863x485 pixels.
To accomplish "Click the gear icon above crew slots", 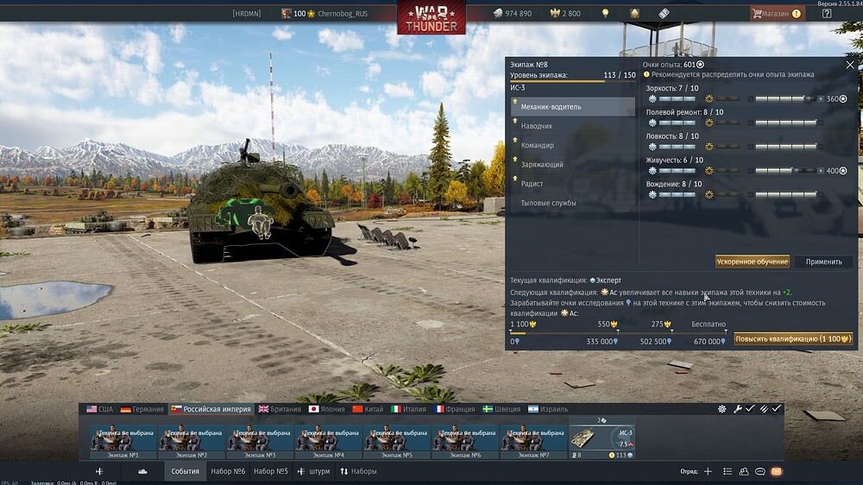I will tap(722, 409).
